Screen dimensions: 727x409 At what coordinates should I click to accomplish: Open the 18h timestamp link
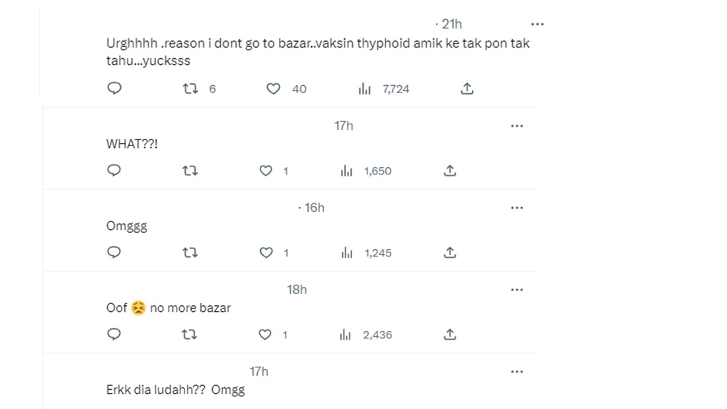coord(297,290)
